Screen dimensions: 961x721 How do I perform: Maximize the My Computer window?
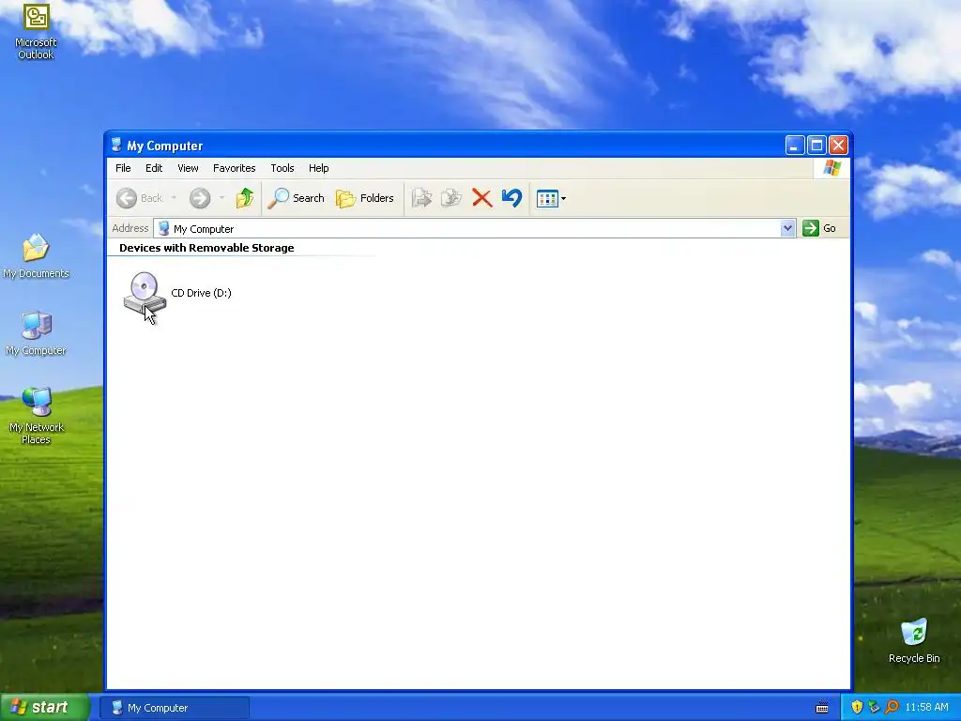pos(816,146)
